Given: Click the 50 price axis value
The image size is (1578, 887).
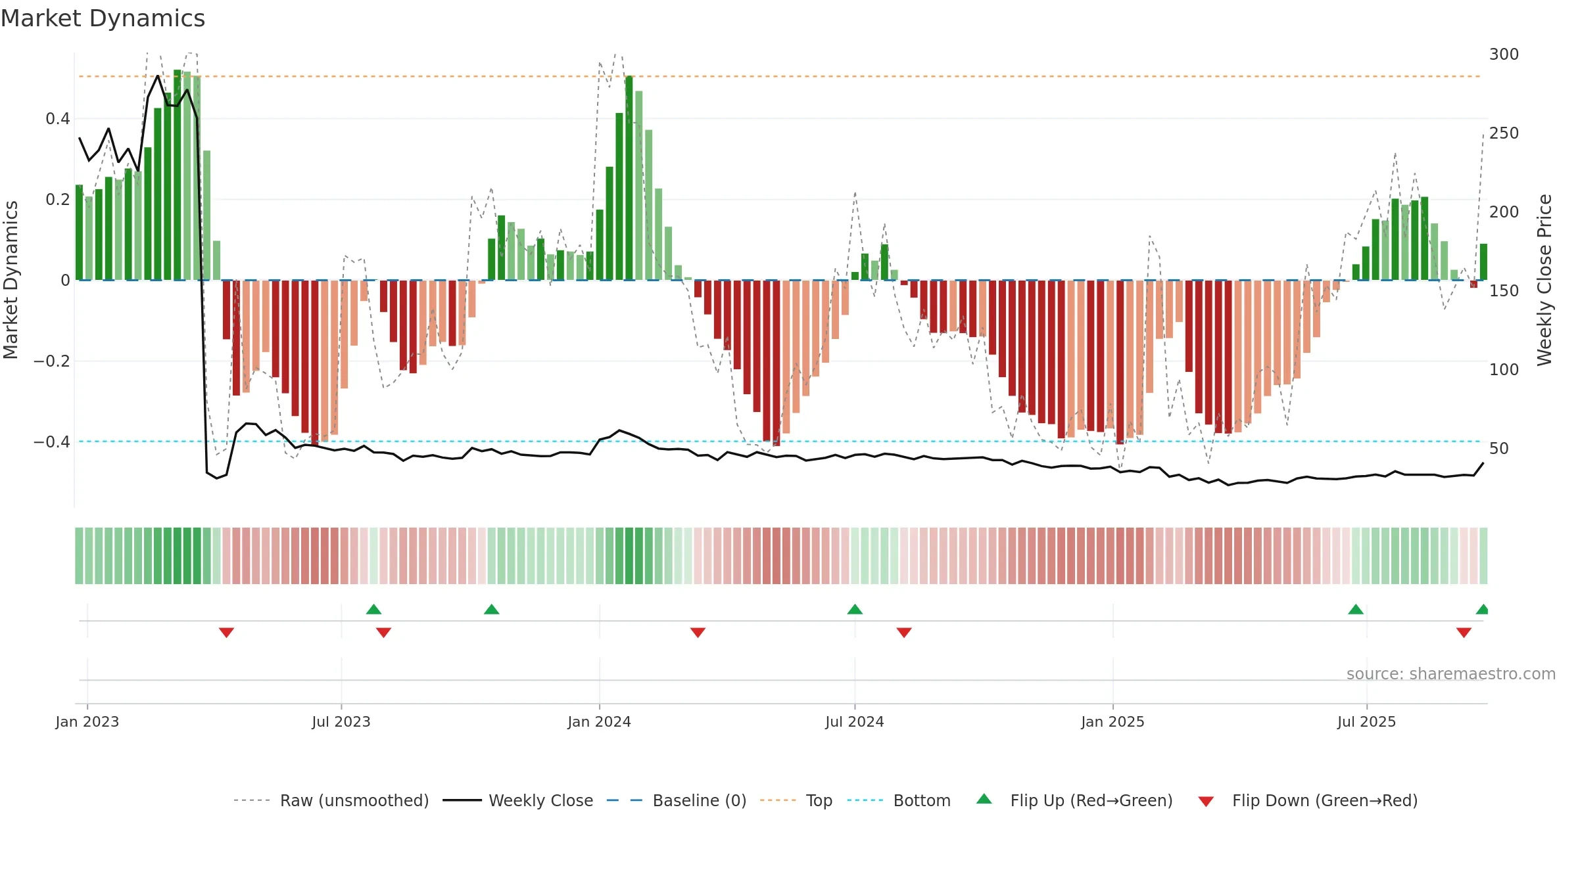Looking at the screenshot, I should point(1499,448).
